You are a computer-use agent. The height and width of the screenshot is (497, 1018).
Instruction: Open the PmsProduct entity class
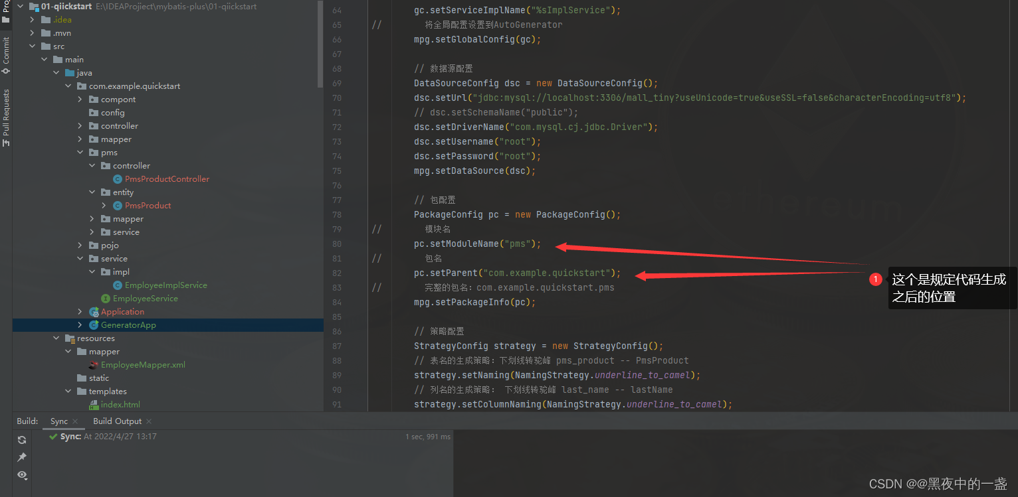click(x=148, y=205)
